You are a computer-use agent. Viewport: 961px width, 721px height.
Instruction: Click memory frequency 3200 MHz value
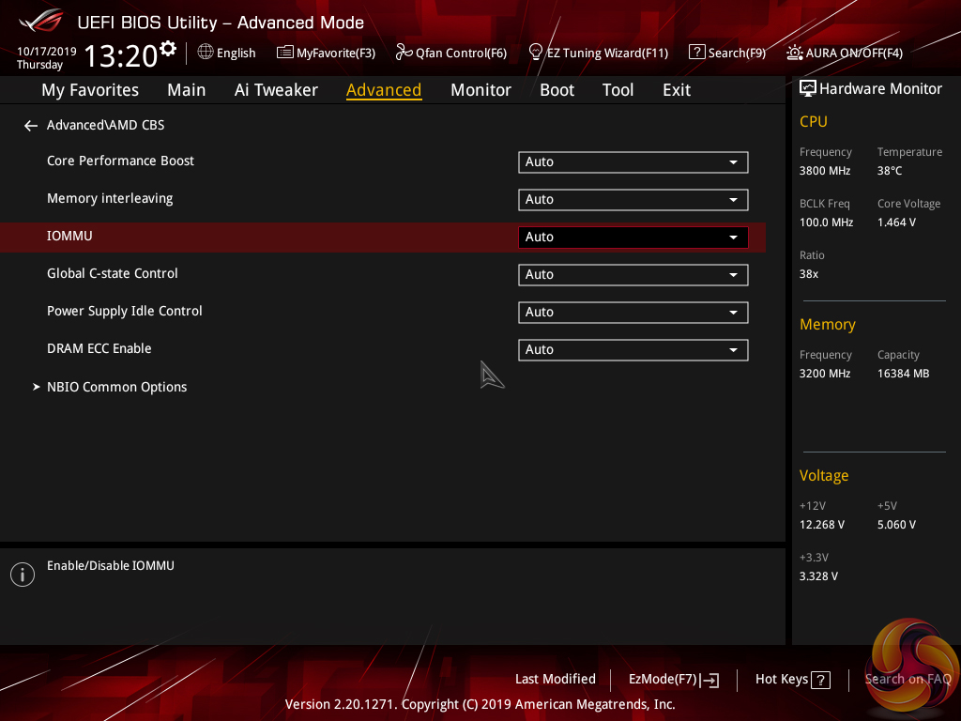(x=824, y=374)
